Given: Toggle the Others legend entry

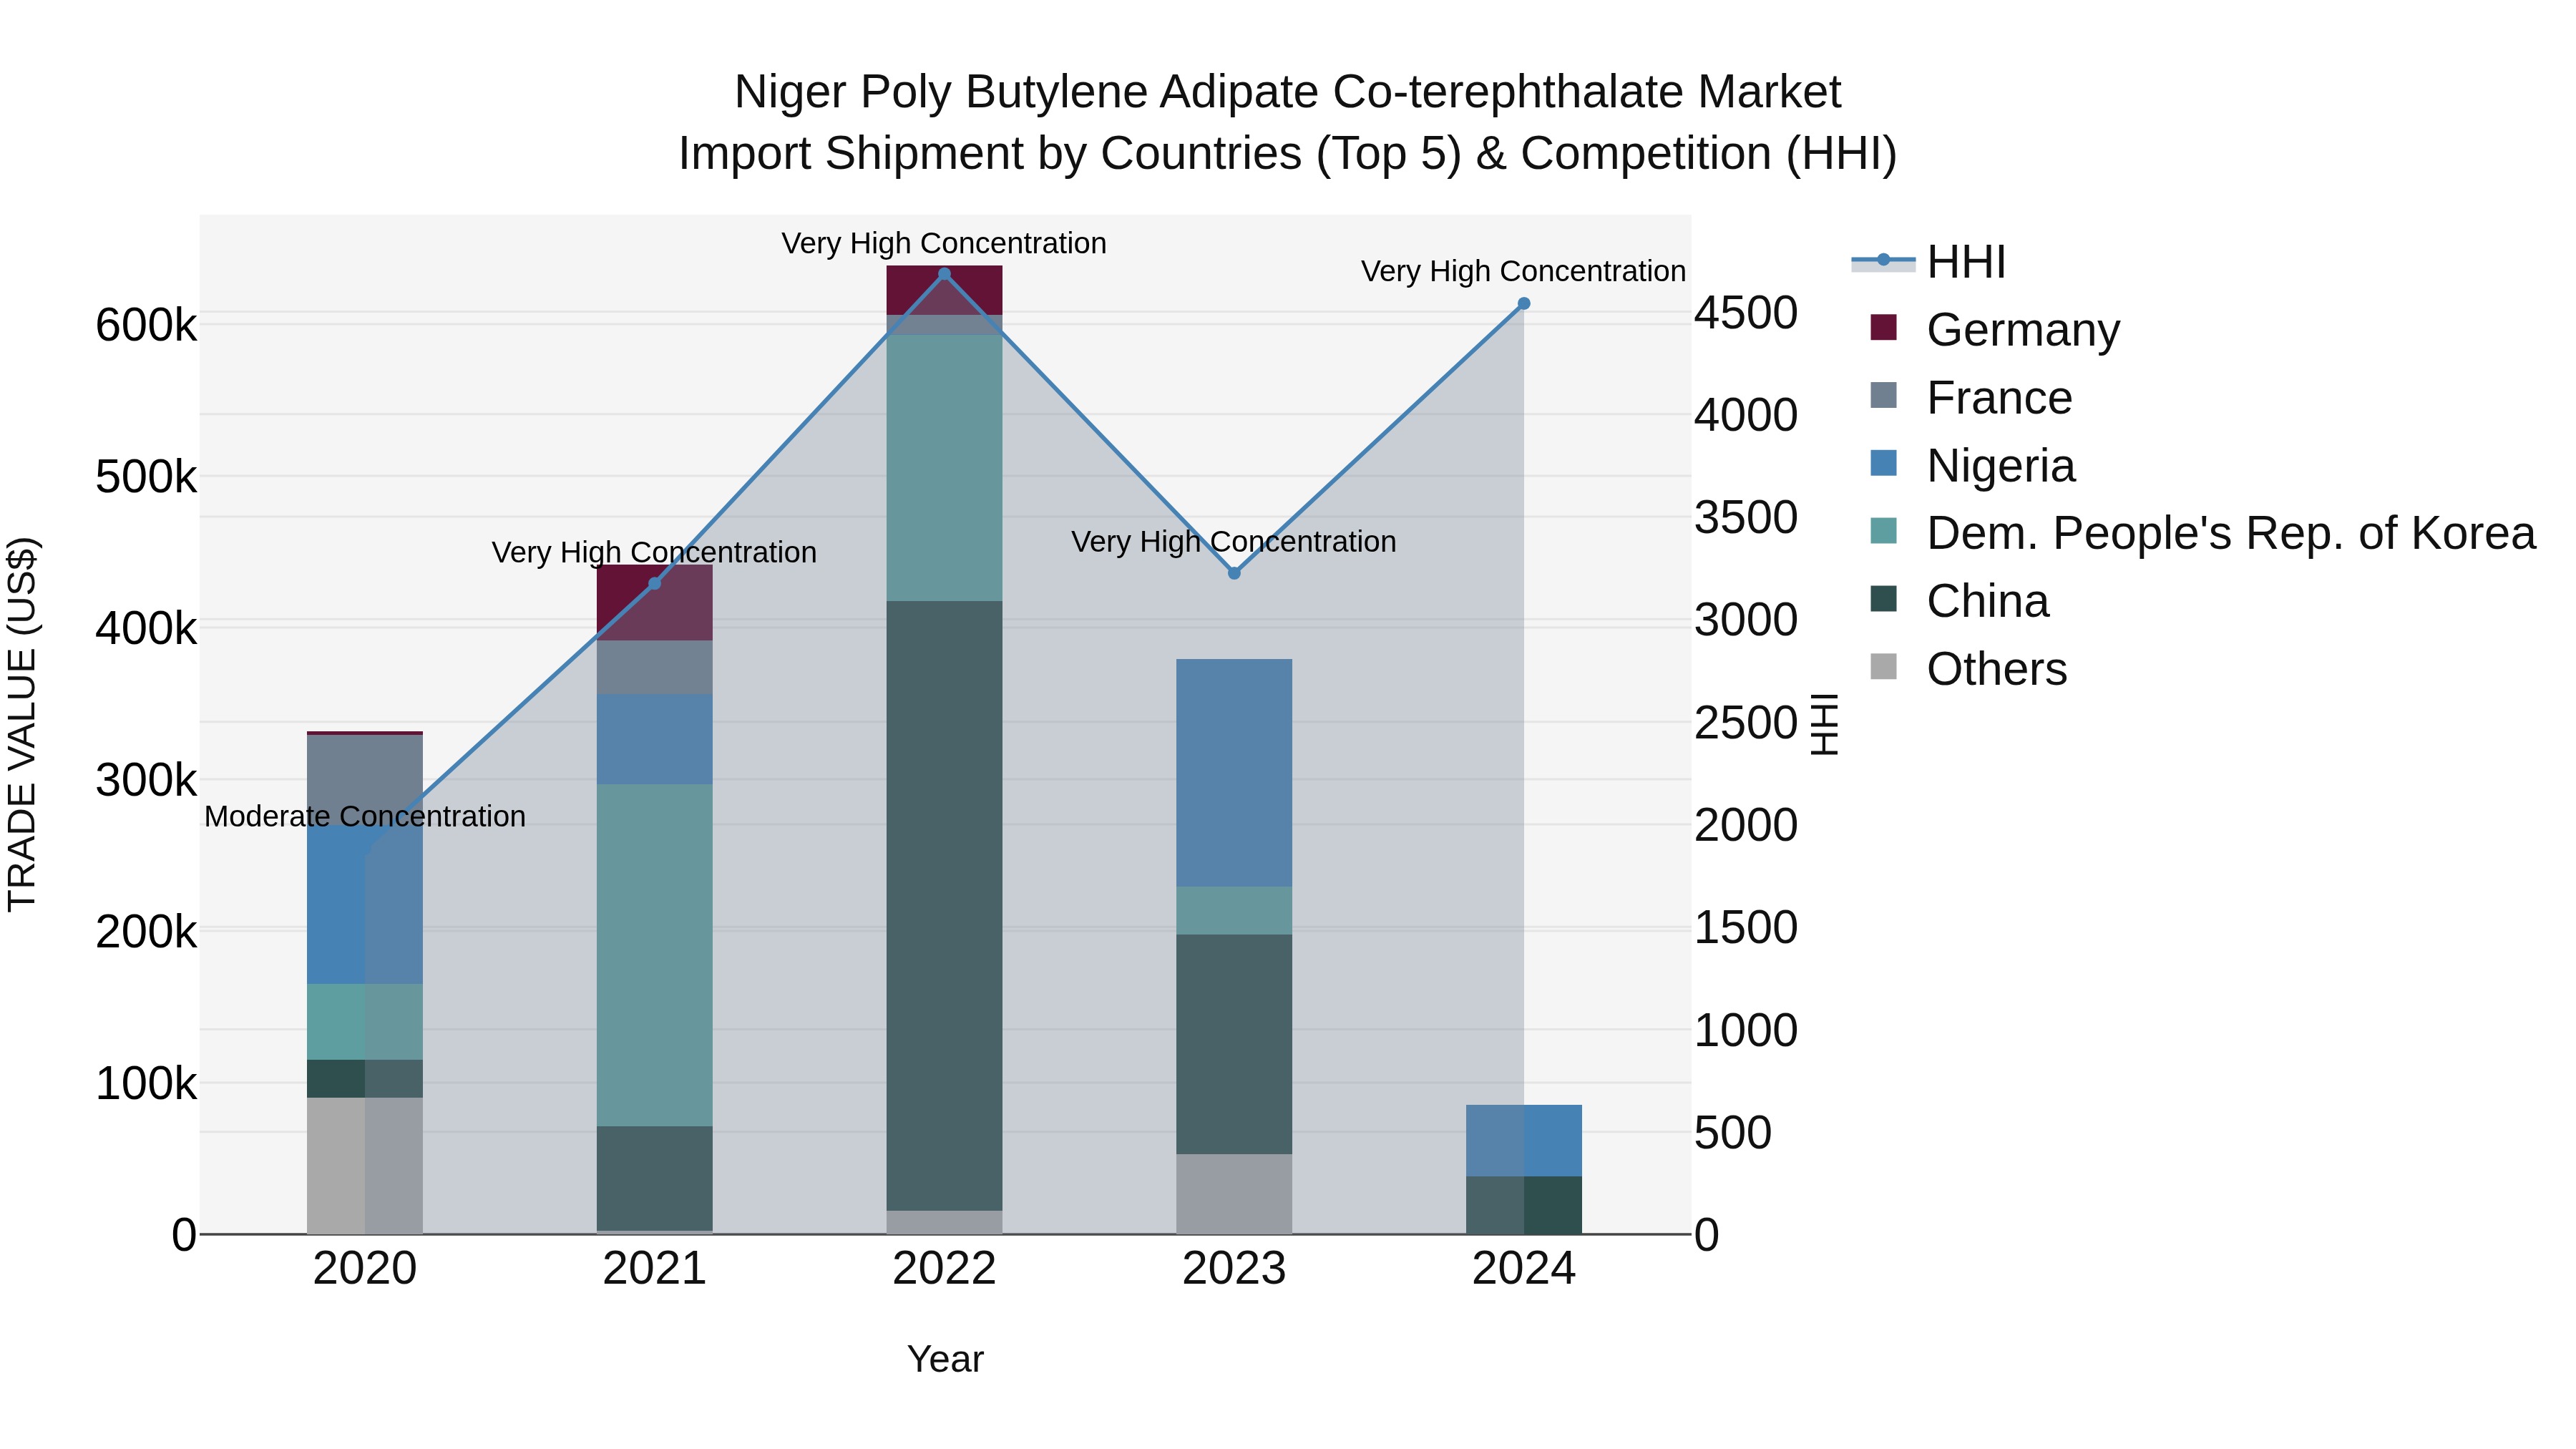Looking at the screenshot, I should tap(1968, 669).
